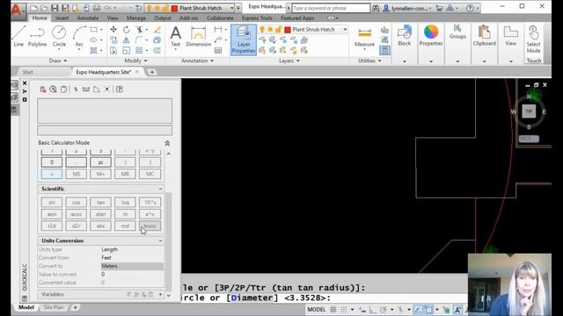Open the Quick Calculator in Utilities panel
Image resolution: width=563 pixels, height=316 pixels.
(x=384, y=50)
